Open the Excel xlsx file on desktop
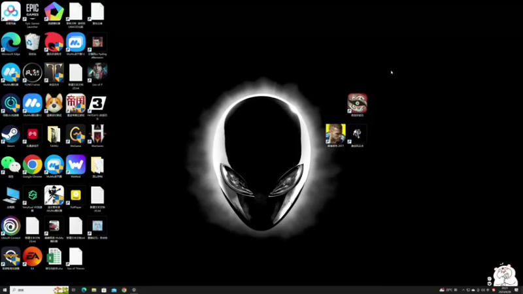523x294 pixels. pyautogui.click(x=54, y=258)
